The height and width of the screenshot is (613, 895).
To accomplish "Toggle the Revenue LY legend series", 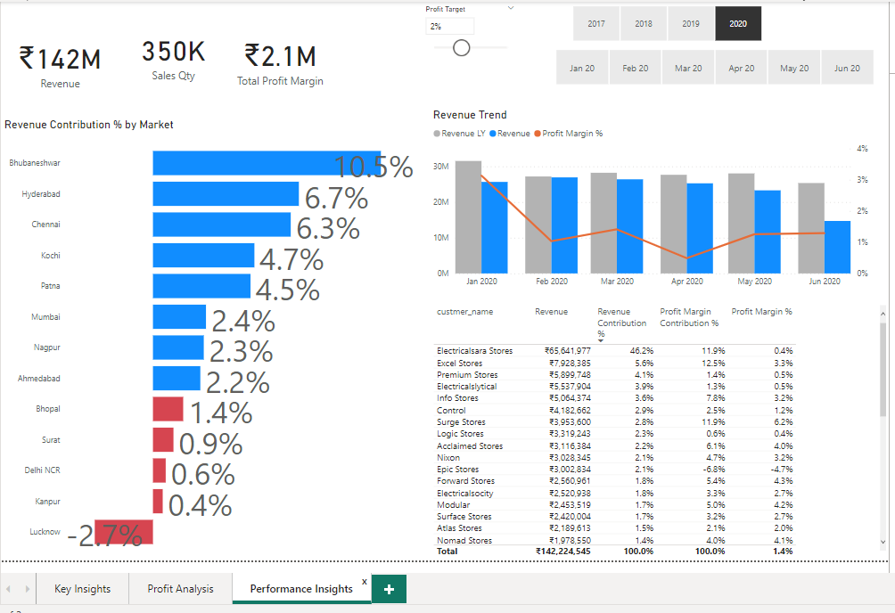I will 462,133.
